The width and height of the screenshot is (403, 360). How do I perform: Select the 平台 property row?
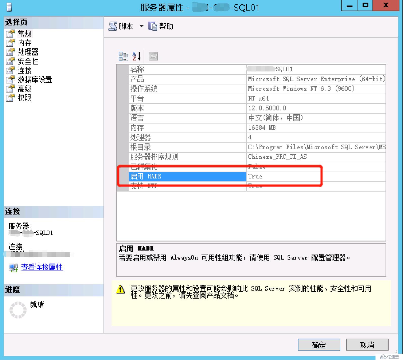[x=257, y=99]
